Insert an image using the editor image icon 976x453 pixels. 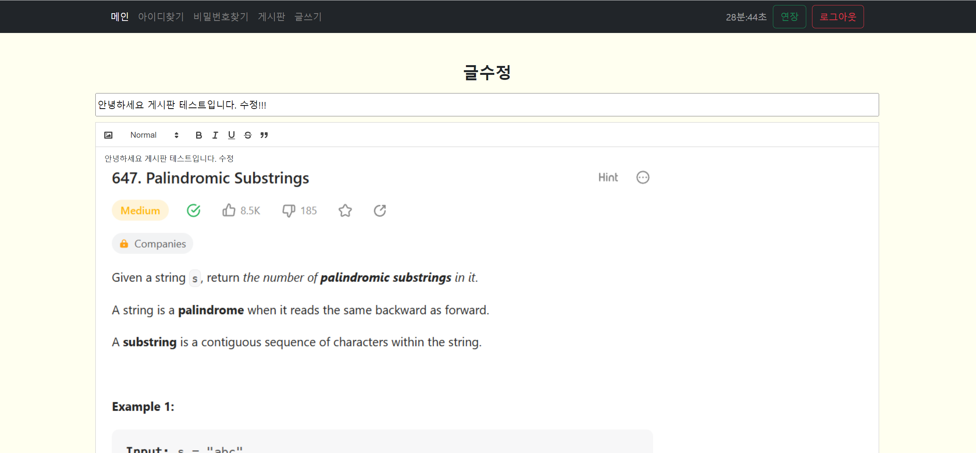coord(108,135)
